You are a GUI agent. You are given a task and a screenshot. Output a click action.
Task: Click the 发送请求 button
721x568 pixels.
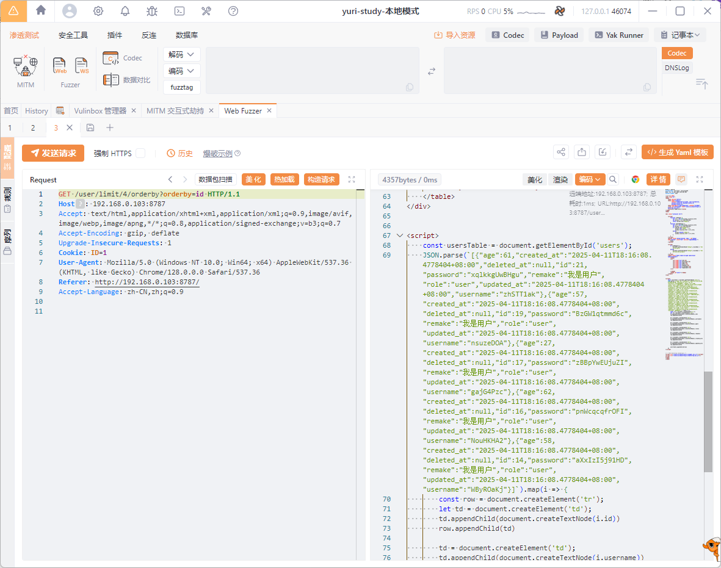53,153
